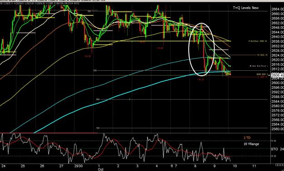284x171 pixels.
Task: Click the 'Test Mid Point' level label
Action: (x=259, y=66)
